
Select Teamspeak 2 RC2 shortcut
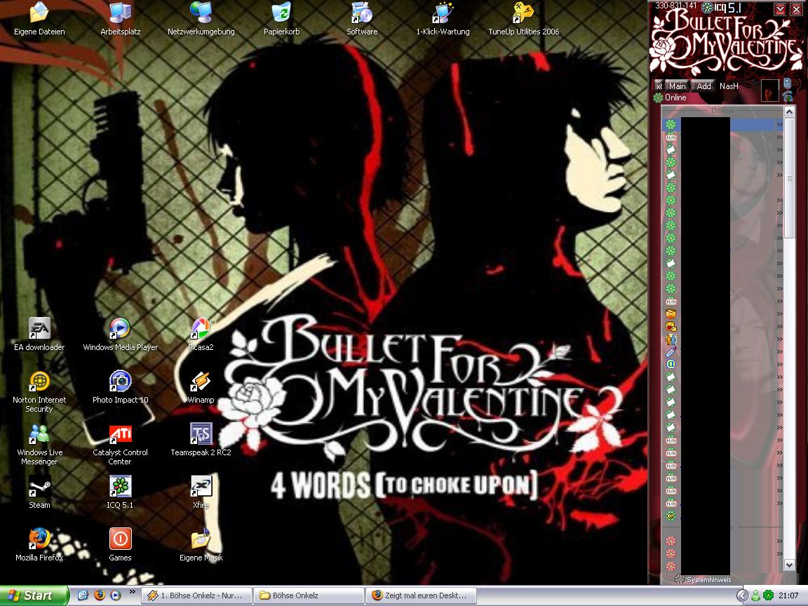(201, 440)
